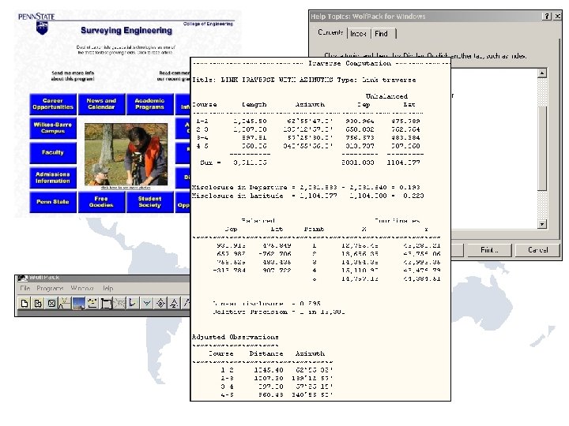569x426 pixels.
Task: Open the Faculty page button
Action: point(53,153)
